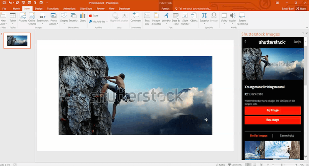
Task: Create a Photo Album
Action: pos(54,19)
